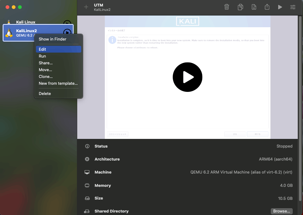This screenshot has width=303, height=215.
Task: Click the 10.5 GB size value
Action: point(285,198)
